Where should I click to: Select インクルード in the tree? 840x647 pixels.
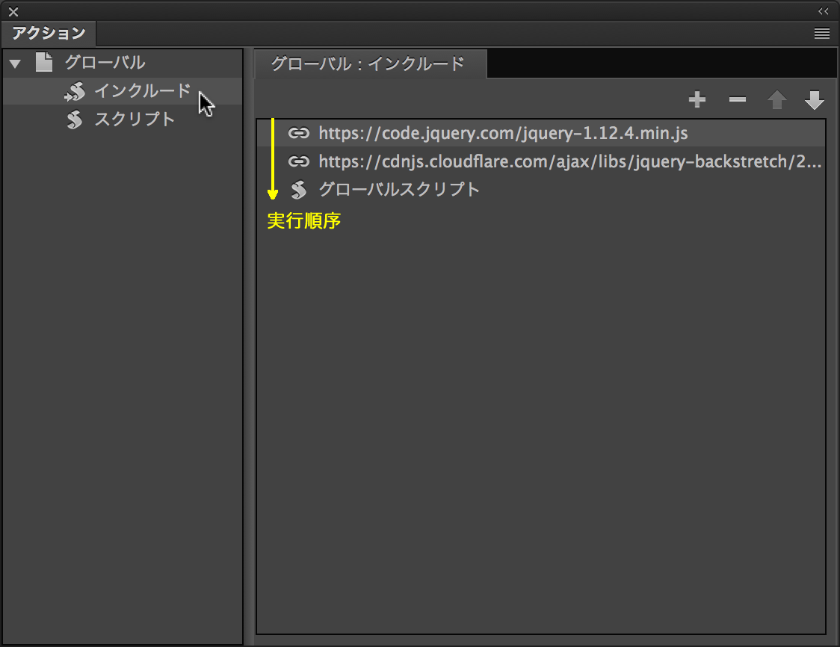pos(143,90)
